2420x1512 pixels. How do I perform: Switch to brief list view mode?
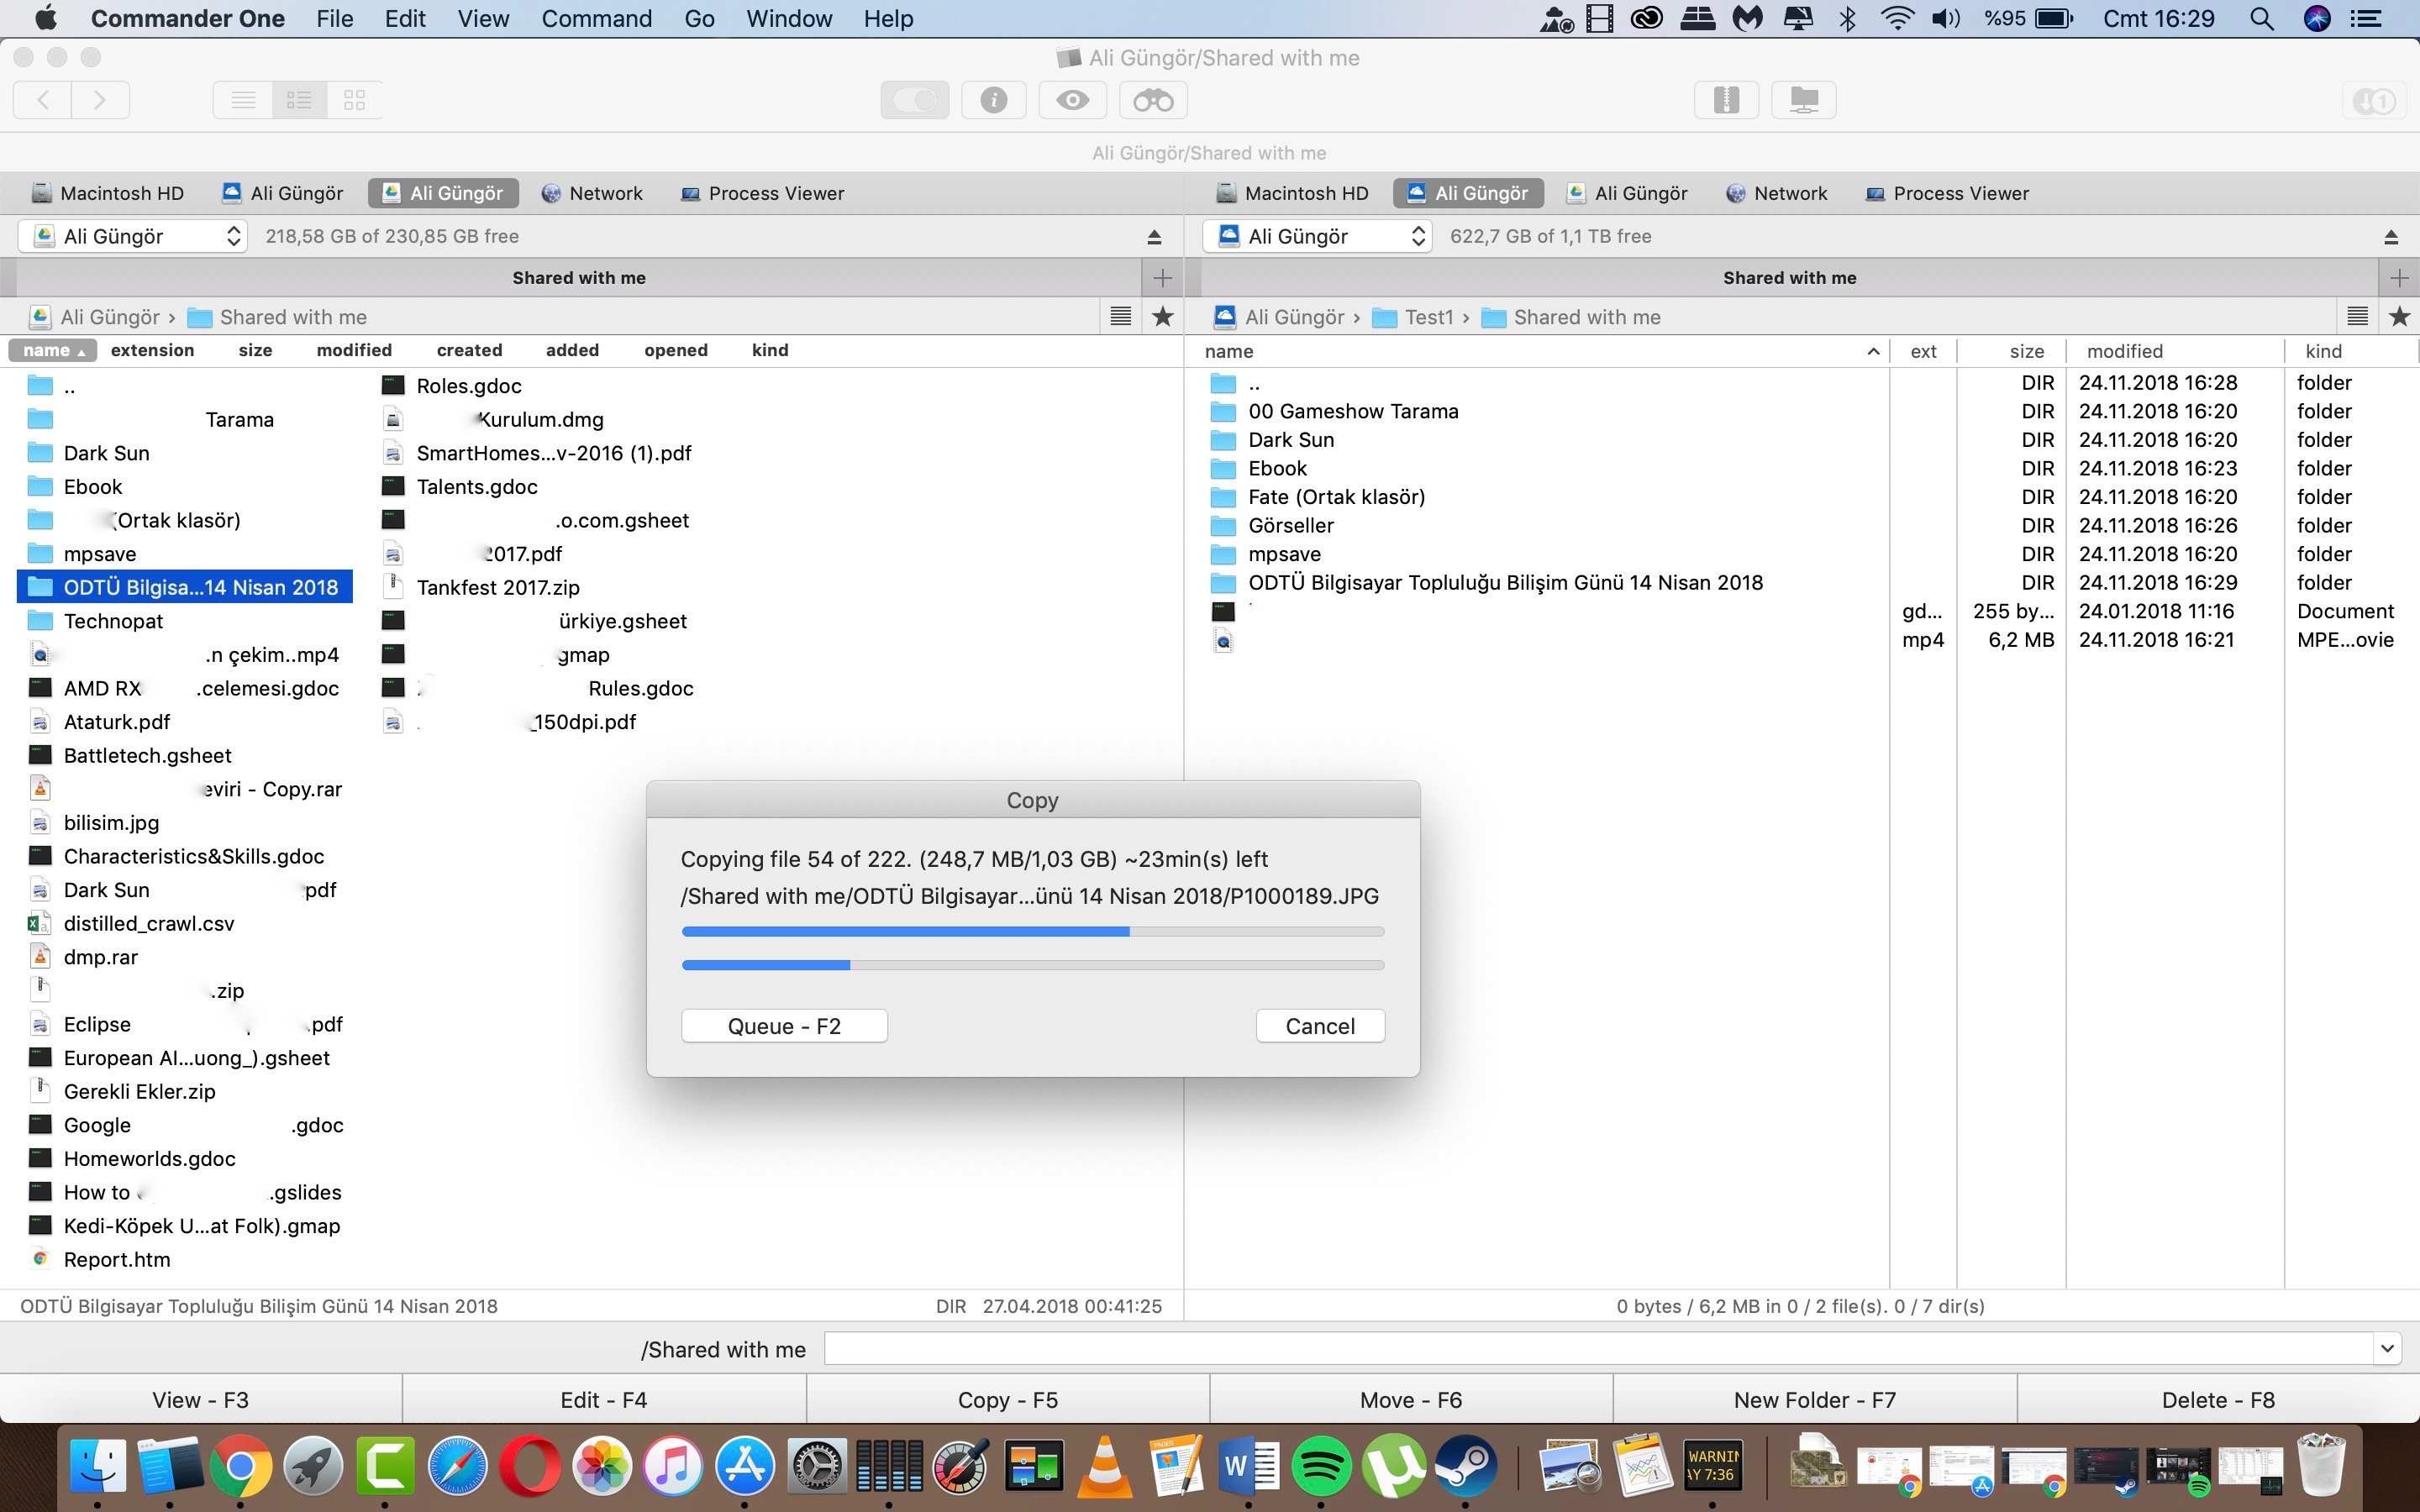(x=299, y=100)
